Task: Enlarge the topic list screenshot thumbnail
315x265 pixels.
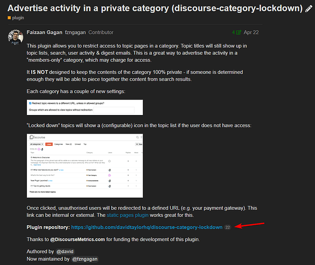Action: pyautogui.click(x=85, y=165)
